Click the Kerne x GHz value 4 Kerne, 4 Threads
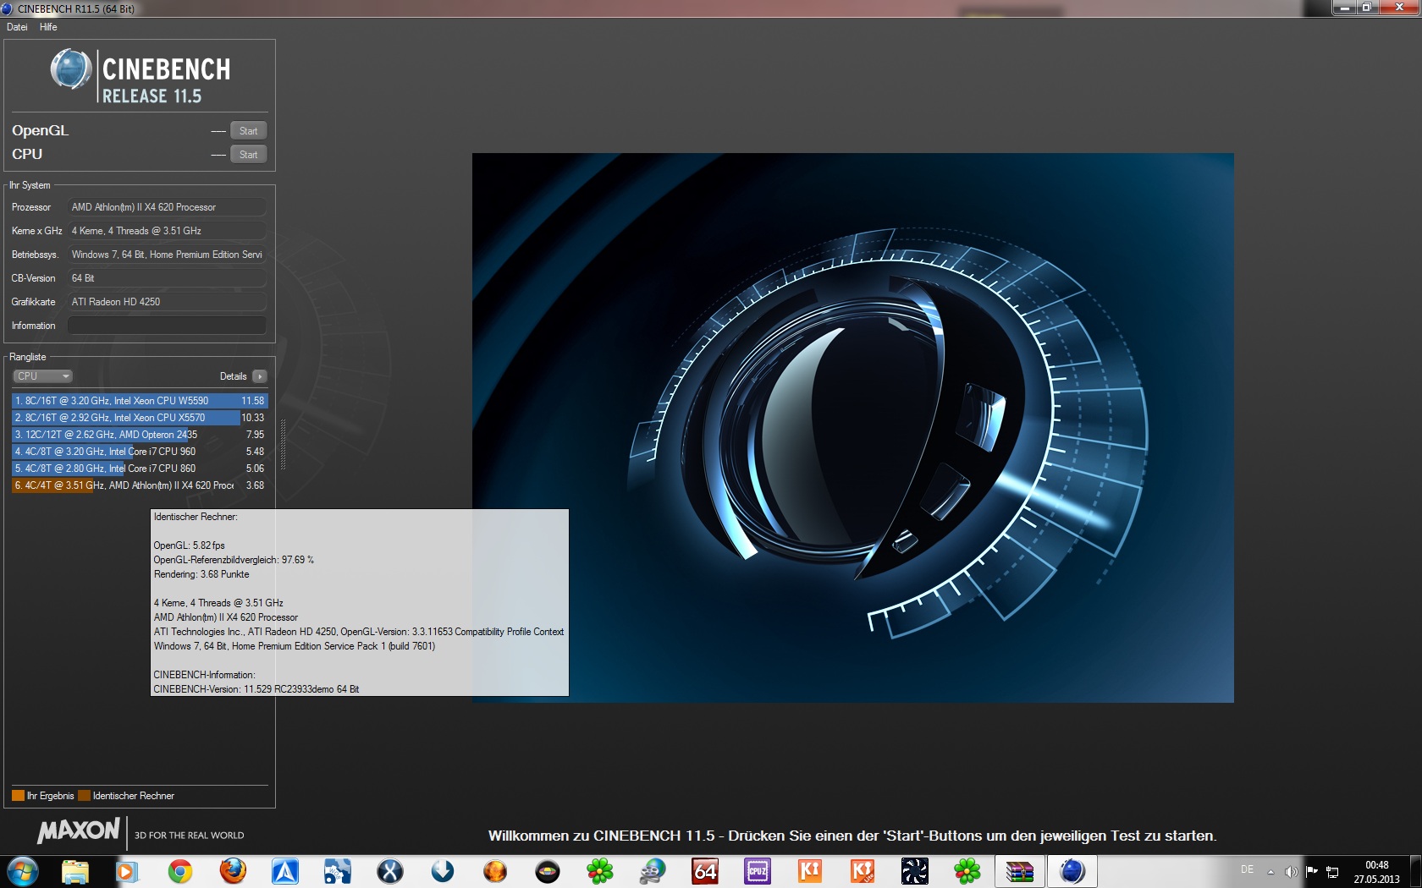This screenshot has width=1422, height=888. [x=167, y=231]
